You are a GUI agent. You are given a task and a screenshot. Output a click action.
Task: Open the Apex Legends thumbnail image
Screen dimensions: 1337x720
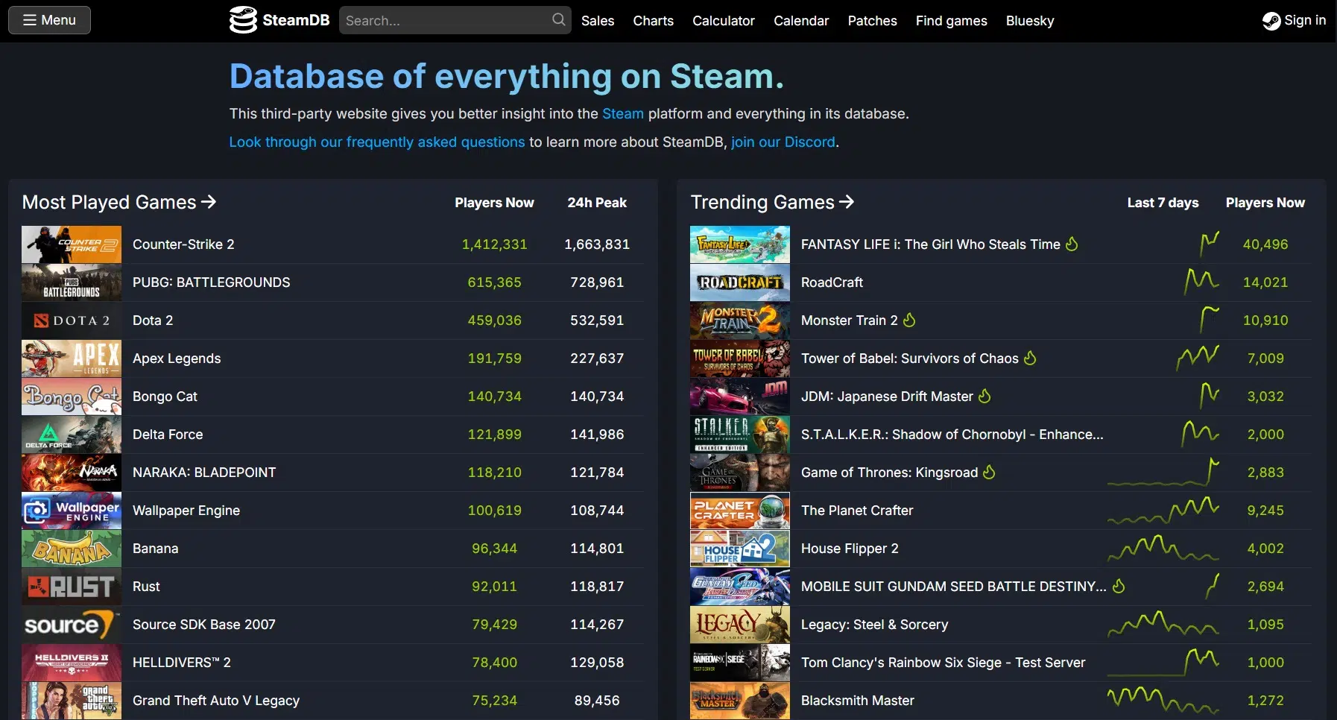point(72,359)
